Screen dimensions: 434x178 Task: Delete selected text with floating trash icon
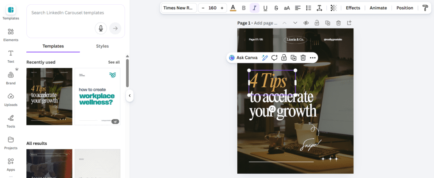point(303,58)
